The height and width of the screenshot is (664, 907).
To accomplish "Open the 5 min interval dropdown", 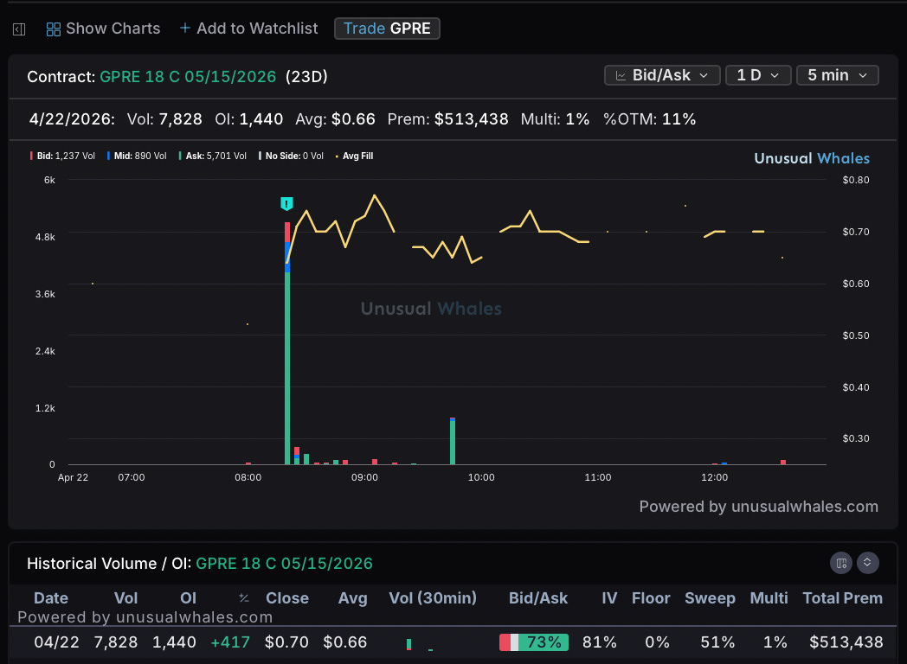I will click(x=837, y=75).
